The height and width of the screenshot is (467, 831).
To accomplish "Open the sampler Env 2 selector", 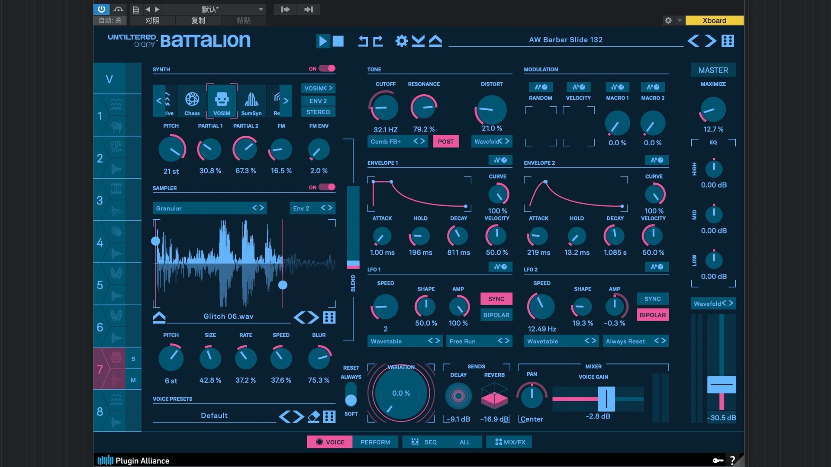I will point(312,208).
